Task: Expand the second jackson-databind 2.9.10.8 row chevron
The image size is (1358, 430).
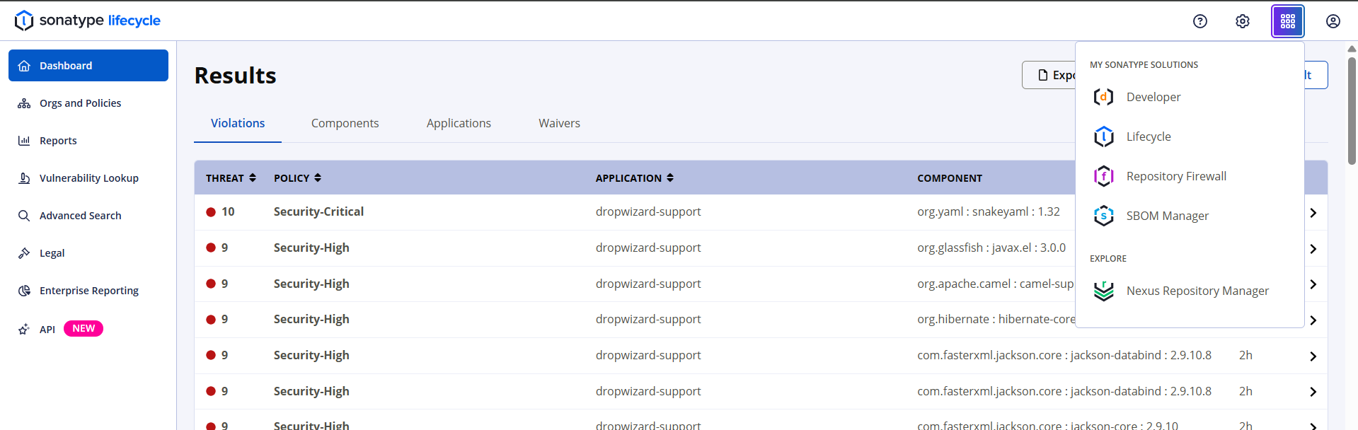Action: (x=1313, y=392)
